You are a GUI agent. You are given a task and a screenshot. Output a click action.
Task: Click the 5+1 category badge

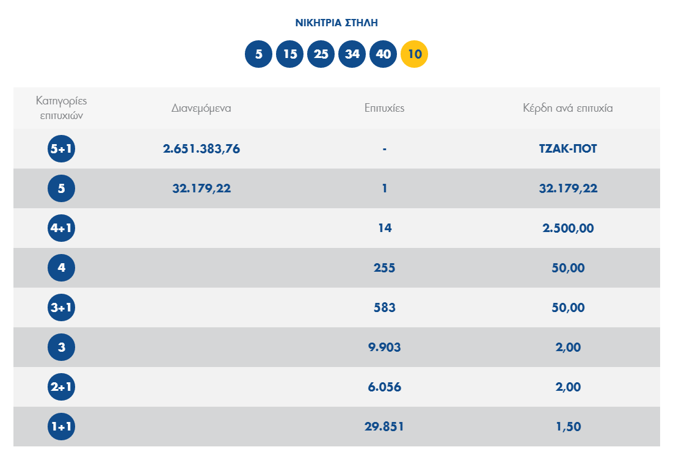(61, 149)
